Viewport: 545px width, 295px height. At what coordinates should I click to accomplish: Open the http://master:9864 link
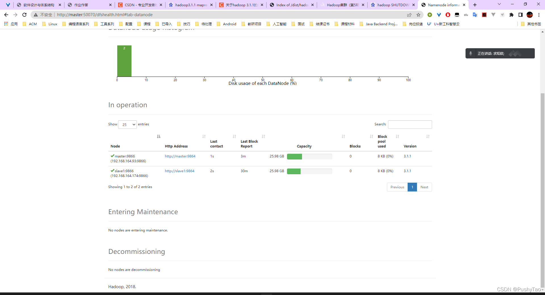(x=180, y=156)
